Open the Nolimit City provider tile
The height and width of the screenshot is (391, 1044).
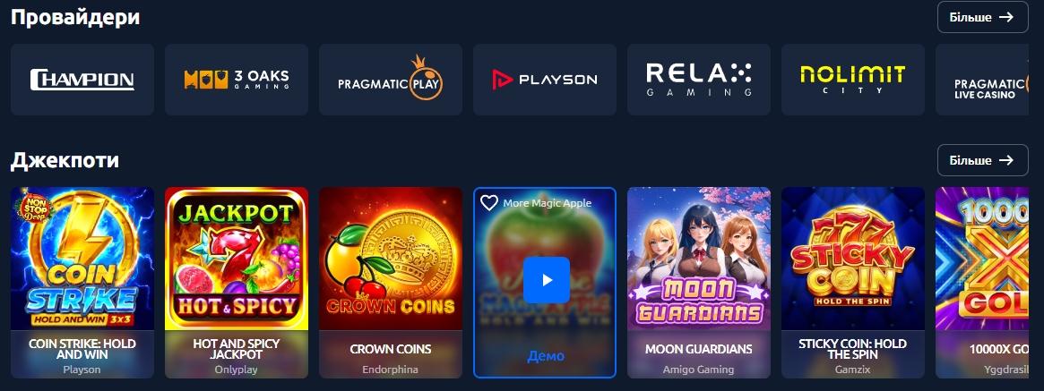tap(853, 80)
